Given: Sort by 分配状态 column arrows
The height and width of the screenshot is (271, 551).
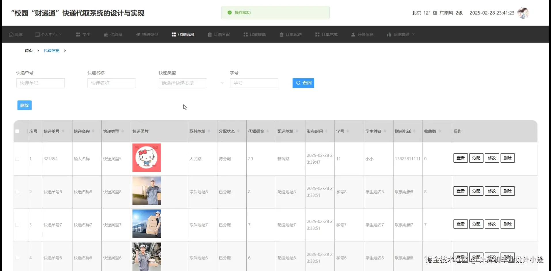Looking at the screenshot, I should coord(238,131).
